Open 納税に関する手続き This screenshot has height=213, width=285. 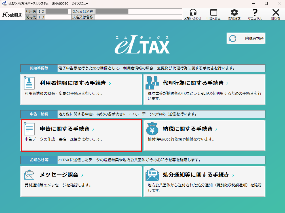(187, 129)
